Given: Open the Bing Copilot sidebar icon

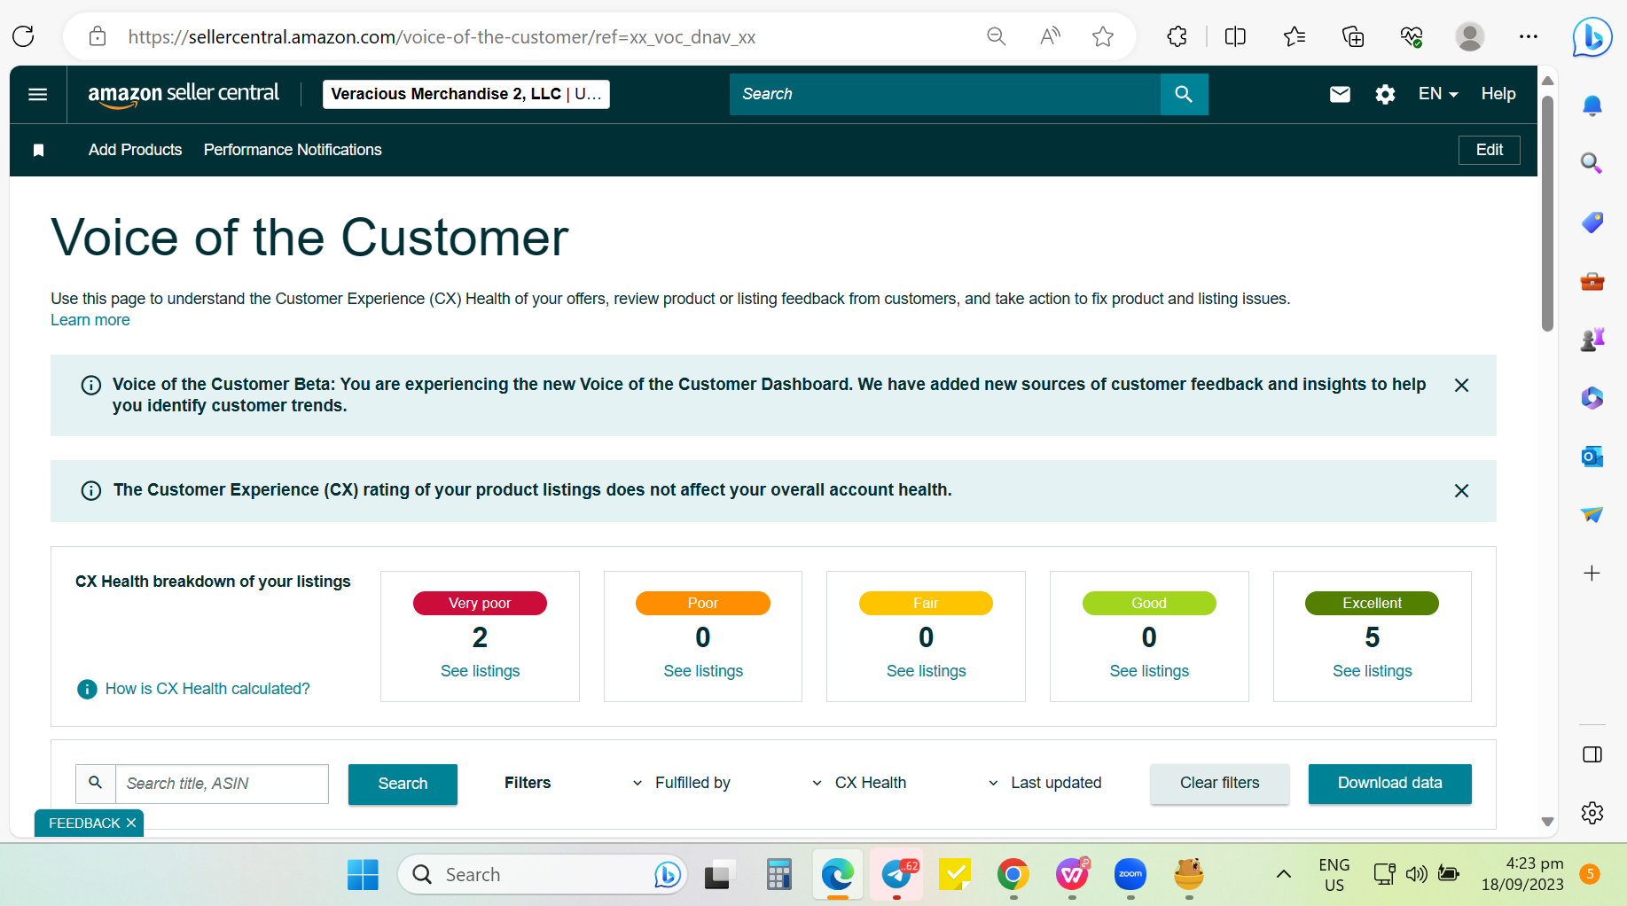Looking at the screenshot, I should [x=1592, y=37].
